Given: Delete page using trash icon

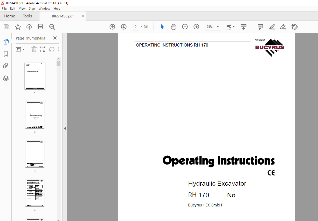Looking at the screenshot, I should coord(34,49).
